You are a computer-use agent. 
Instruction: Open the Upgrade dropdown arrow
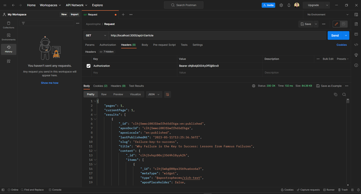pyautogui.click(x=327, y=5)
